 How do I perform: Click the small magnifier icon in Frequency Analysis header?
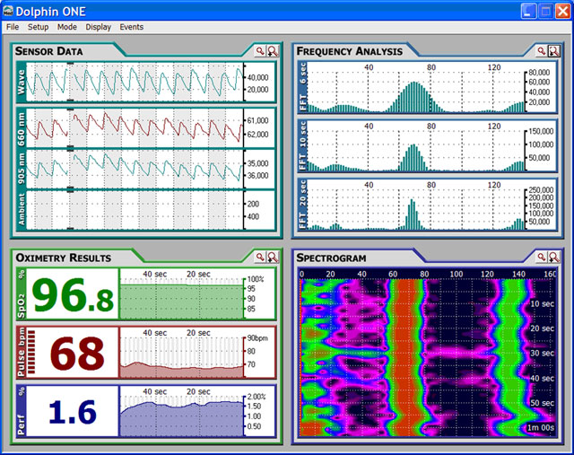point(542,52)
